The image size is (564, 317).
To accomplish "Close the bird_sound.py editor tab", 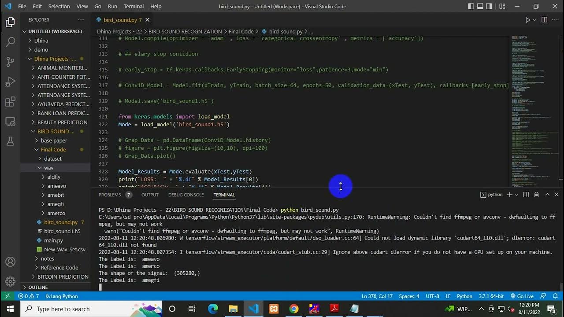I will tap(147, 20).
